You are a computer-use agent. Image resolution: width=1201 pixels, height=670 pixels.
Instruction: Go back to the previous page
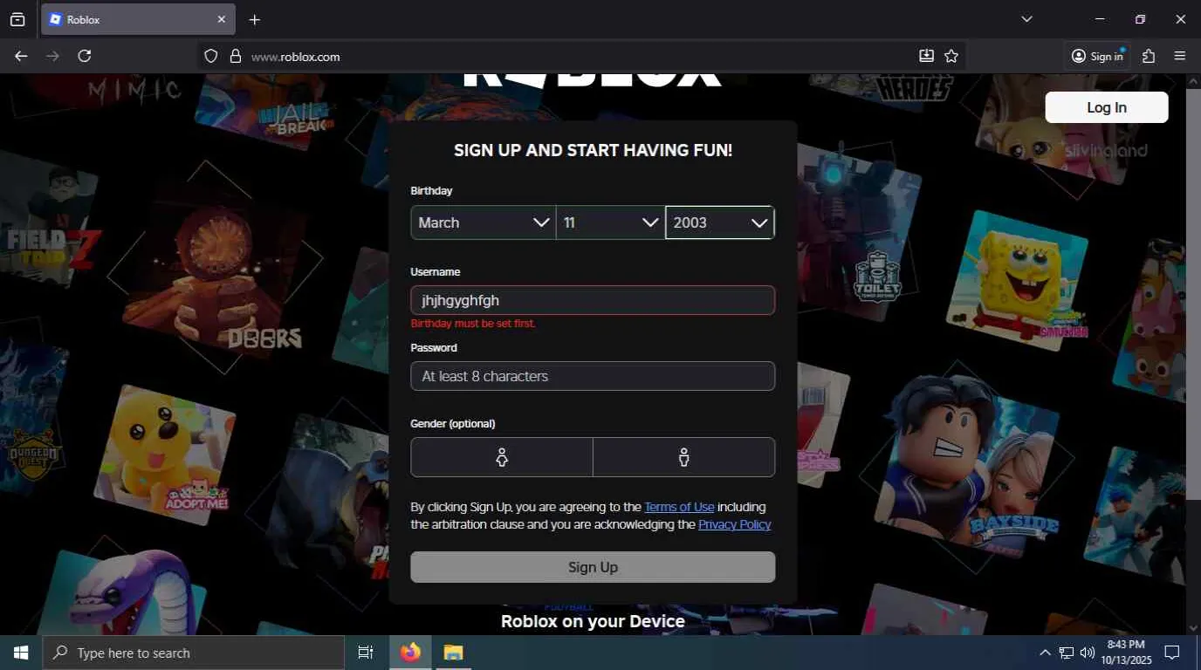pyautogui.click(x=21, y=56)
